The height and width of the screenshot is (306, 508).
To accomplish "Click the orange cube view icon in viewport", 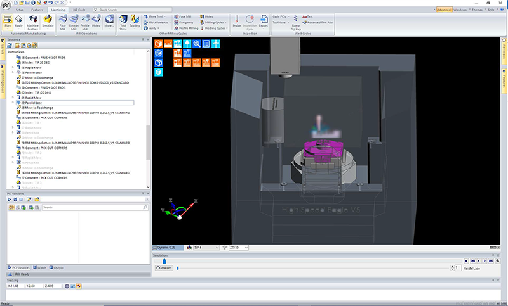I will pos(158,44).
